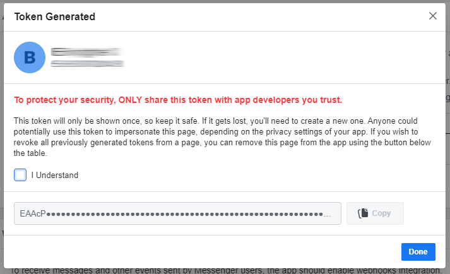Tick the I Understand checkbox
The width and height of the screenshot is (450, 274).
[20, 175]
